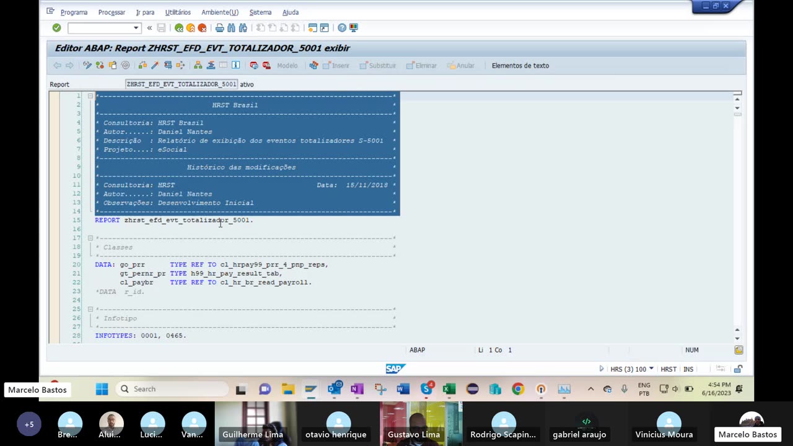
Task: Click the Generate Shortcut icon
Action: [324, 28]
